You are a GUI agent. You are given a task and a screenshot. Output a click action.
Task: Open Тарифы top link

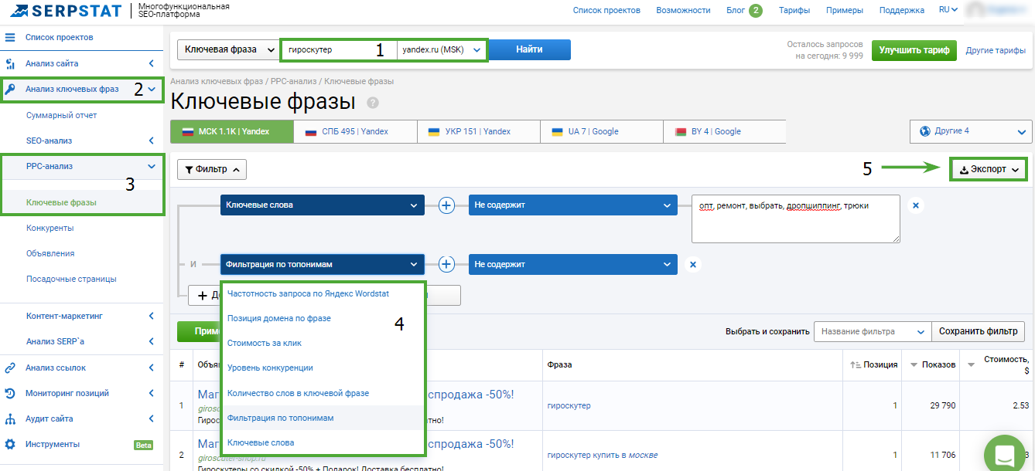(x=794, y=10)
